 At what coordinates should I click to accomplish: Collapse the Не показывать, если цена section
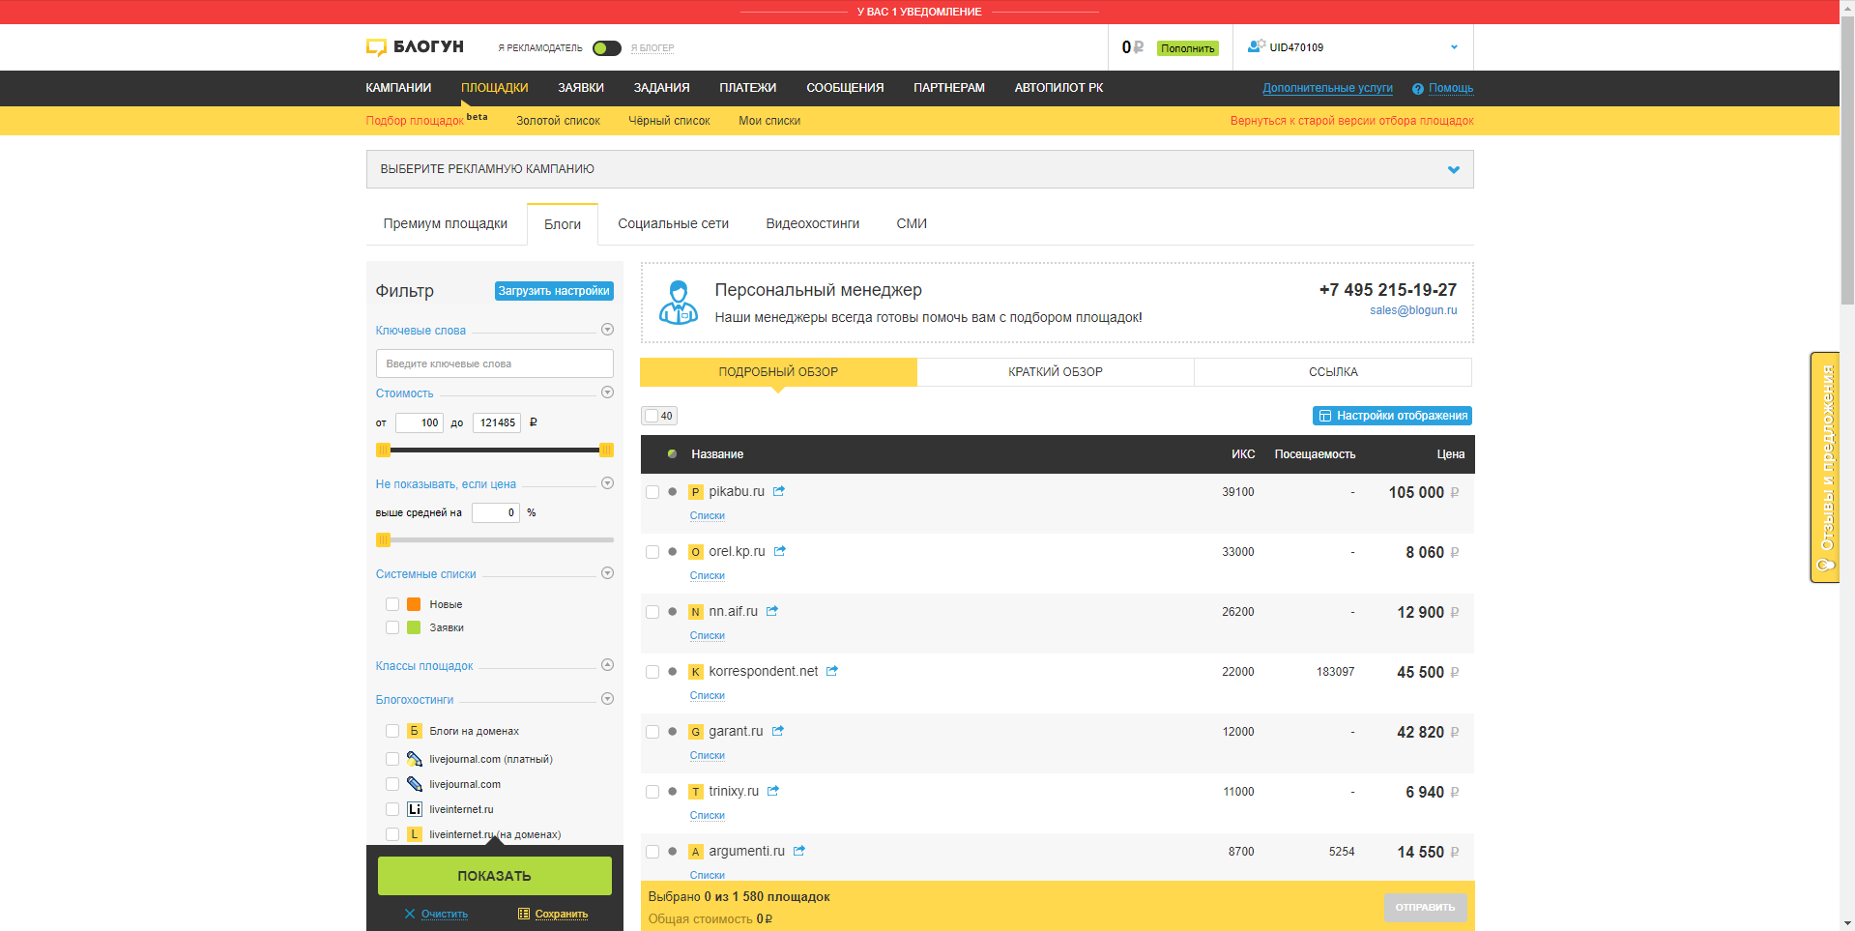click(x=607, y=483)
